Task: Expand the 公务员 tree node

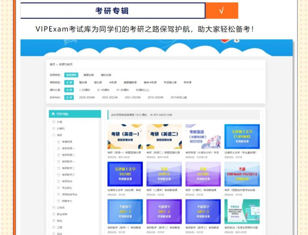Action: coord(54,208)
